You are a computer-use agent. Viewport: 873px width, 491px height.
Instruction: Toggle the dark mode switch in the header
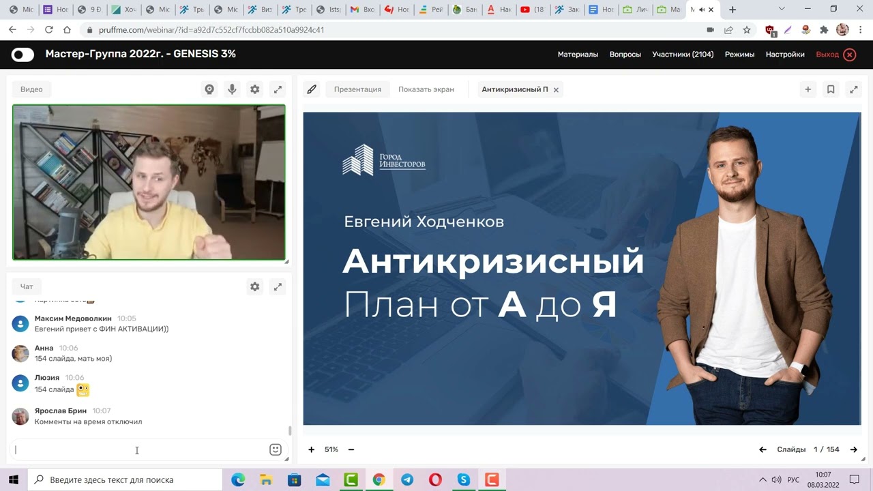click(x=23, y=54)
